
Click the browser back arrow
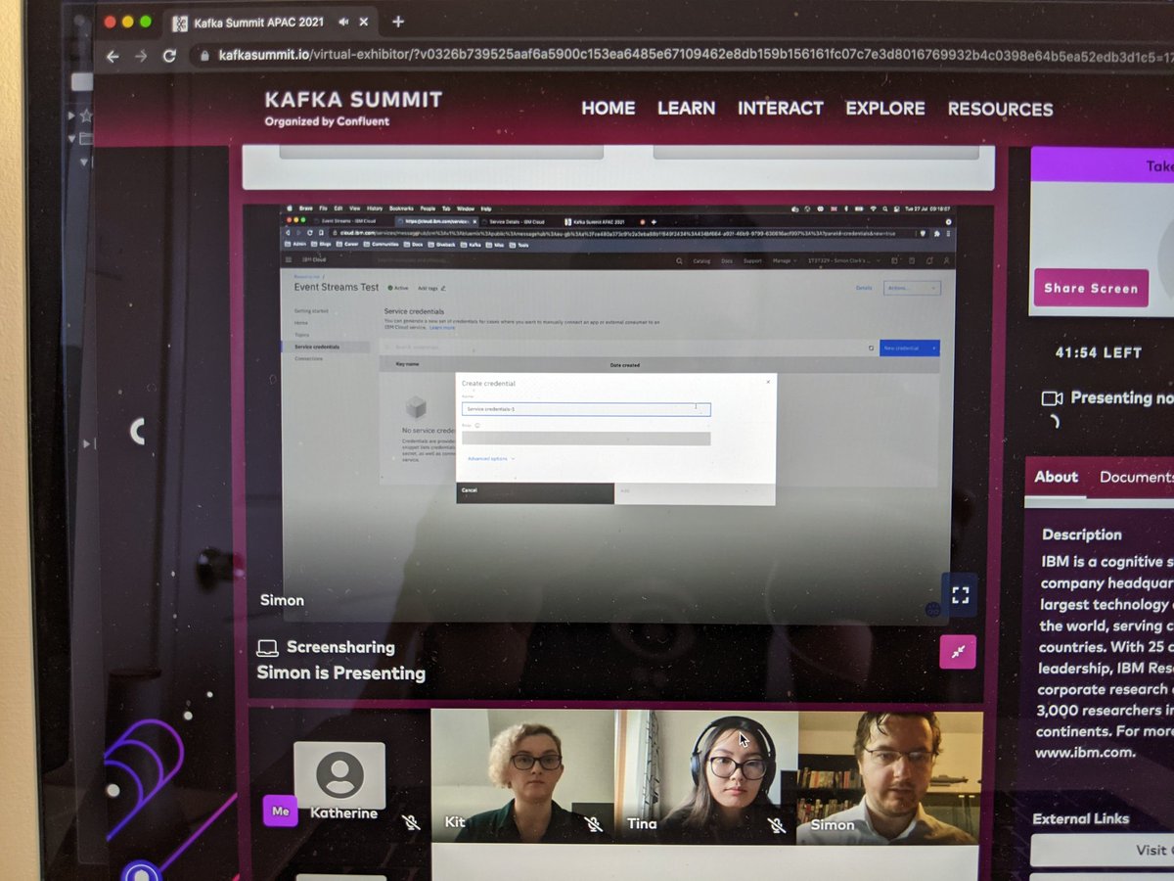(113, 57)
